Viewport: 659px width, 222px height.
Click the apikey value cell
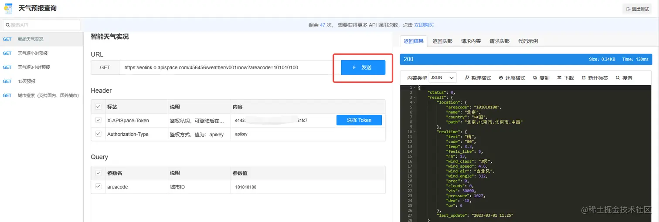click(308, 134)
